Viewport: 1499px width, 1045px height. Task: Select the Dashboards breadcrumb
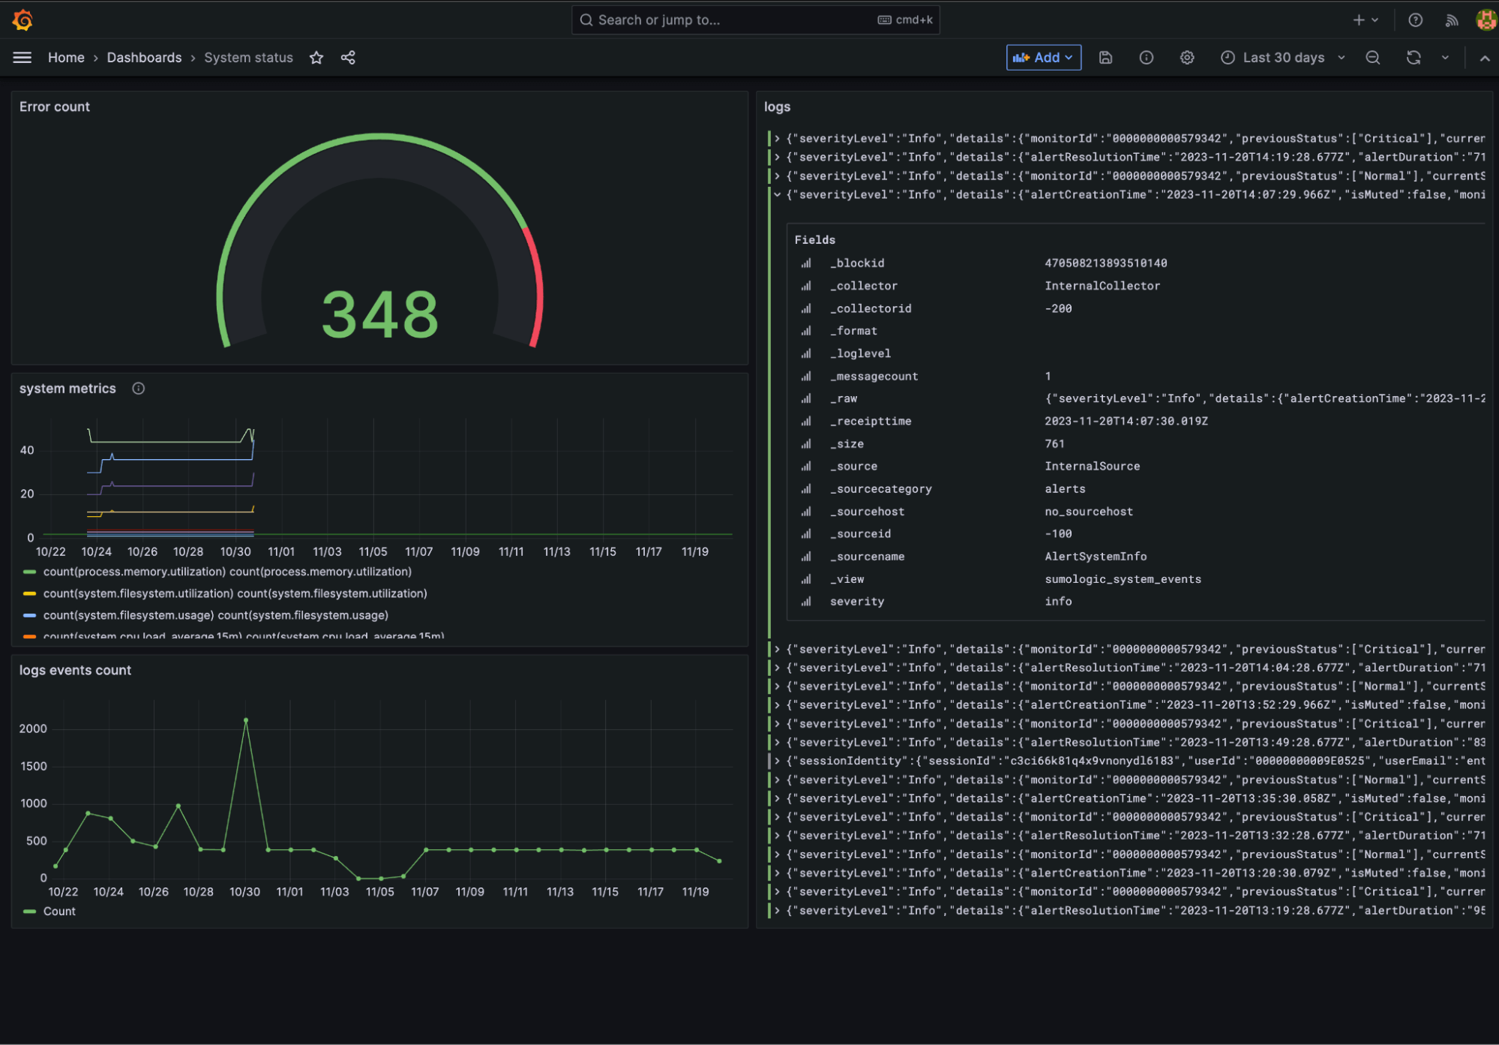144,57
